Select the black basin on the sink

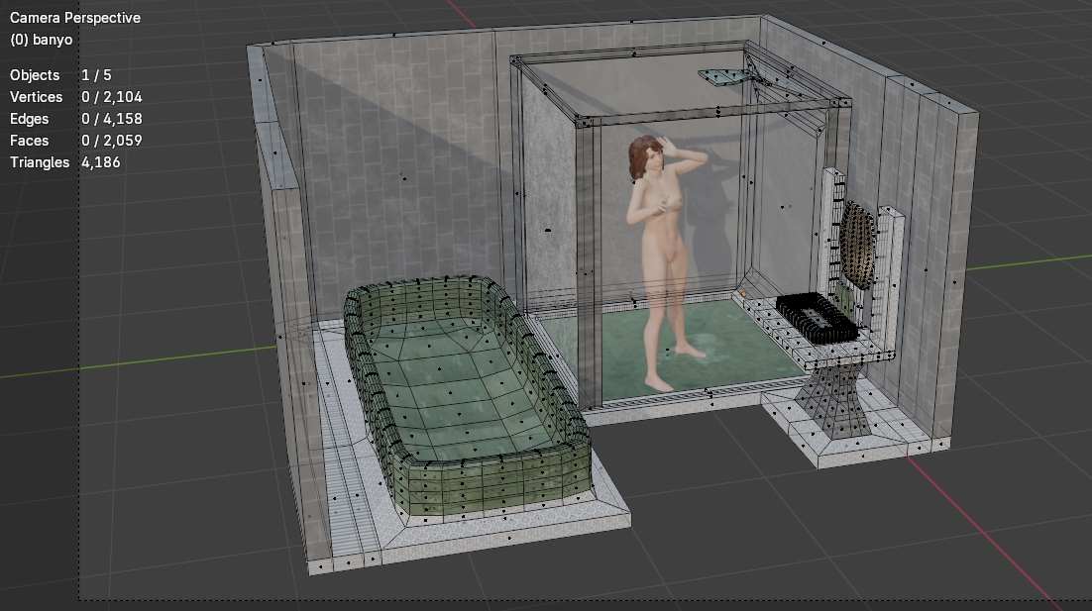click(x=817, y=318)
